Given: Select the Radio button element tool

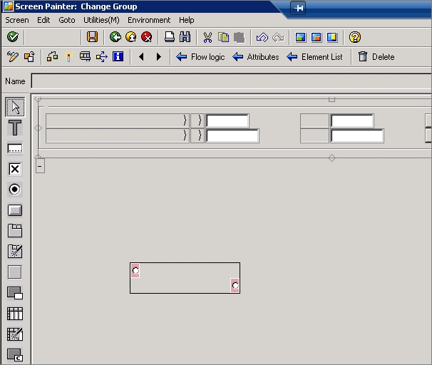Looking at the screenshot, I should click(14, 190).
